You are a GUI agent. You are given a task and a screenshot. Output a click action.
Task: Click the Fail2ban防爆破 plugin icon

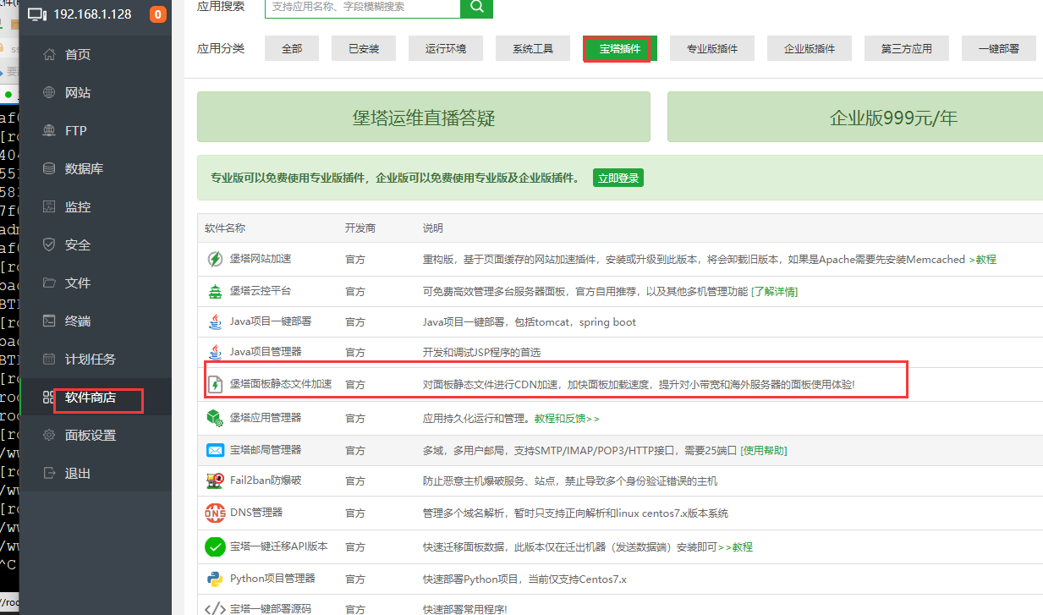point(215,481)
